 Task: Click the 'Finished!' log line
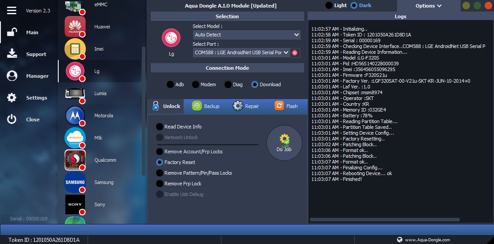pos(337,179)
